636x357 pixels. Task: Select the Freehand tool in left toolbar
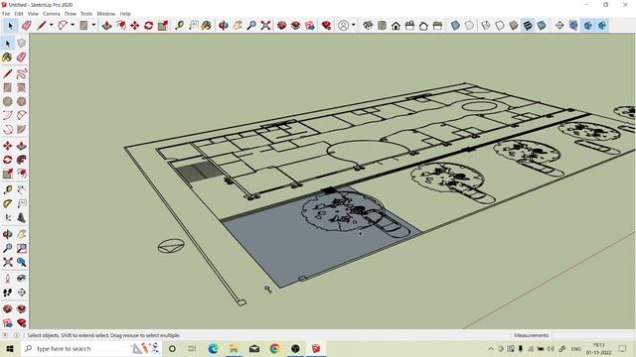point(22,73)
